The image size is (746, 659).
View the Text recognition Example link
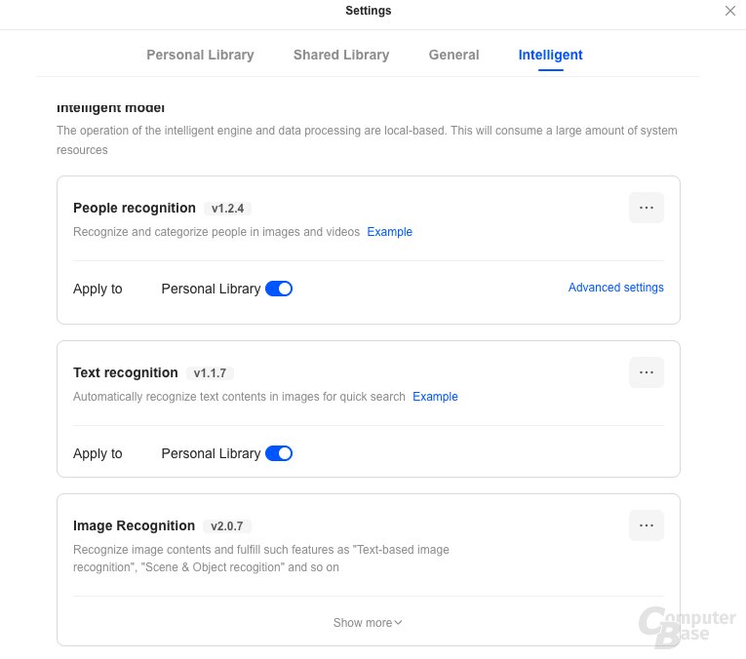coord(435,397)
